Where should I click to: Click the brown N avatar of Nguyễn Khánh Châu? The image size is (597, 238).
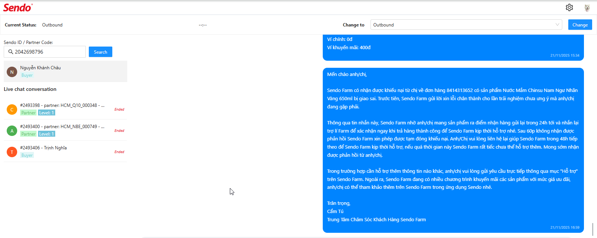click(12, 72)
